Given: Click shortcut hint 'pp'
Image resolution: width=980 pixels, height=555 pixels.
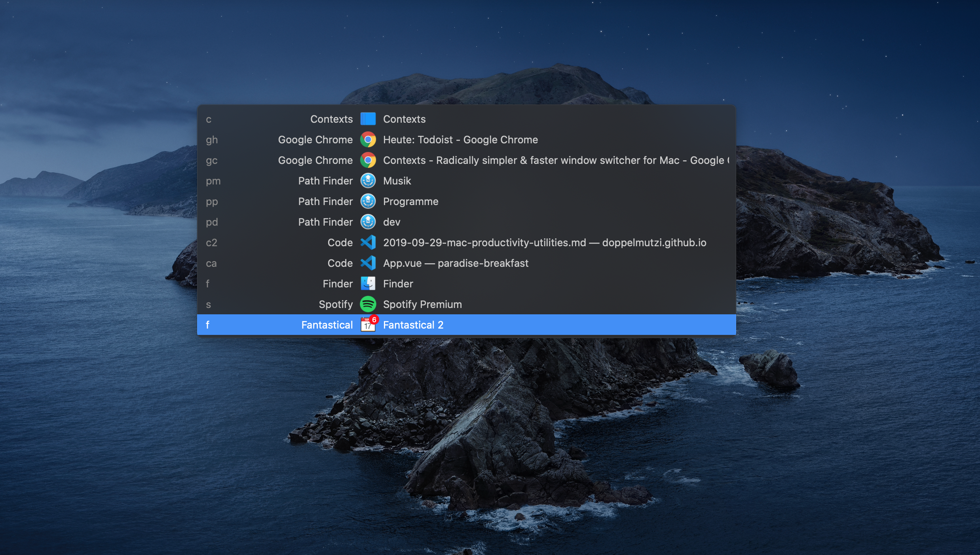Looking at the screenshot, I should (212, 202).
